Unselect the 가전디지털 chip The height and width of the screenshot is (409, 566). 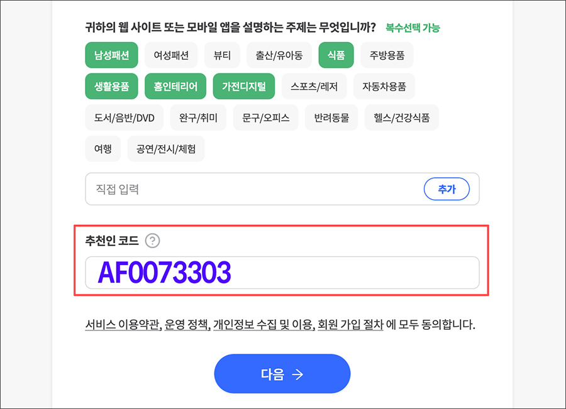pyautogui.click(x=243, y=86)
